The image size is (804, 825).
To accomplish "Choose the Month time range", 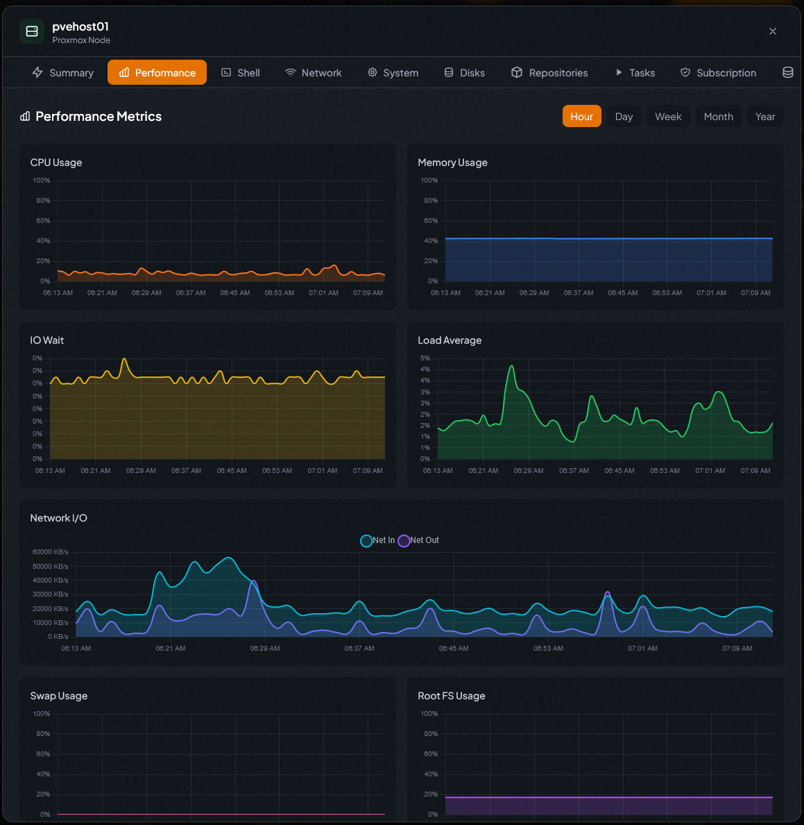I will pyautogui.click(x=718, y=117).
